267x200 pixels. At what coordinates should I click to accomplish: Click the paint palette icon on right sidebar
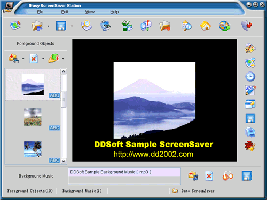coord(250,48)
